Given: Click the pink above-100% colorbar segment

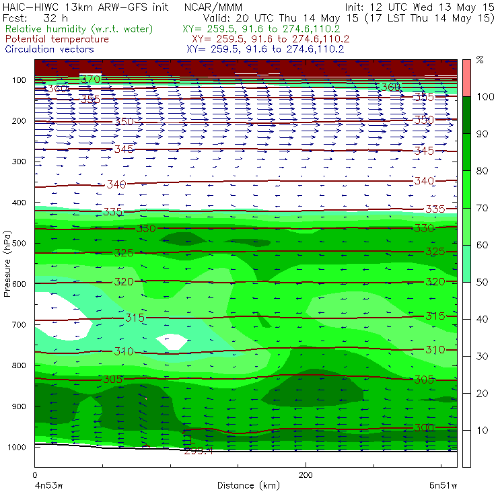Looking at the screenshot, I should pyautogui.click(x=466, y=78).
